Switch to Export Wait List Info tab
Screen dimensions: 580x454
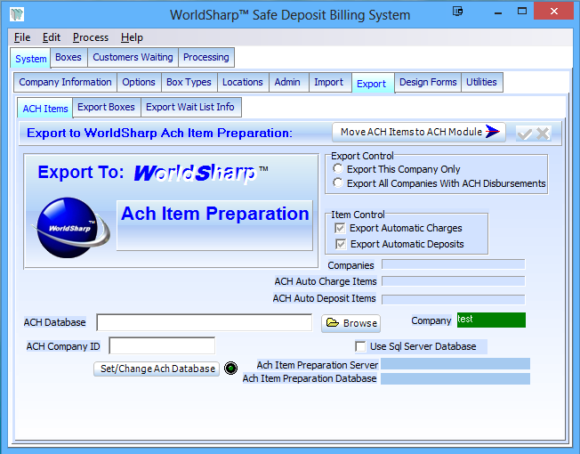pos(190,107)
